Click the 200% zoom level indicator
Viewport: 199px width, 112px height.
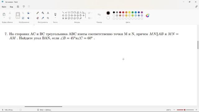pos(169,110)
